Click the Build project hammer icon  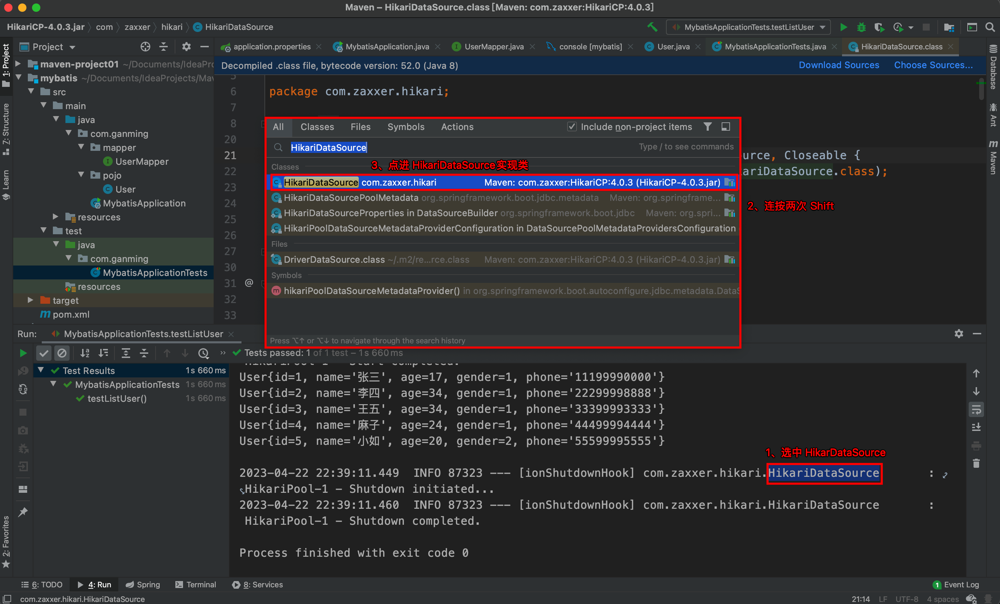click(652, 27)
